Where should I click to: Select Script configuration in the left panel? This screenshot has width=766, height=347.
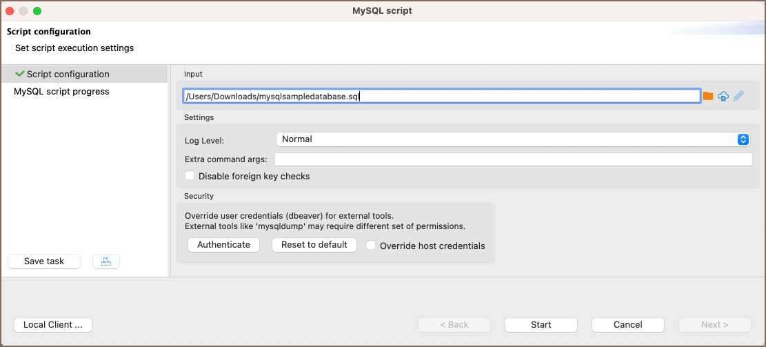[x=68, y=75]
